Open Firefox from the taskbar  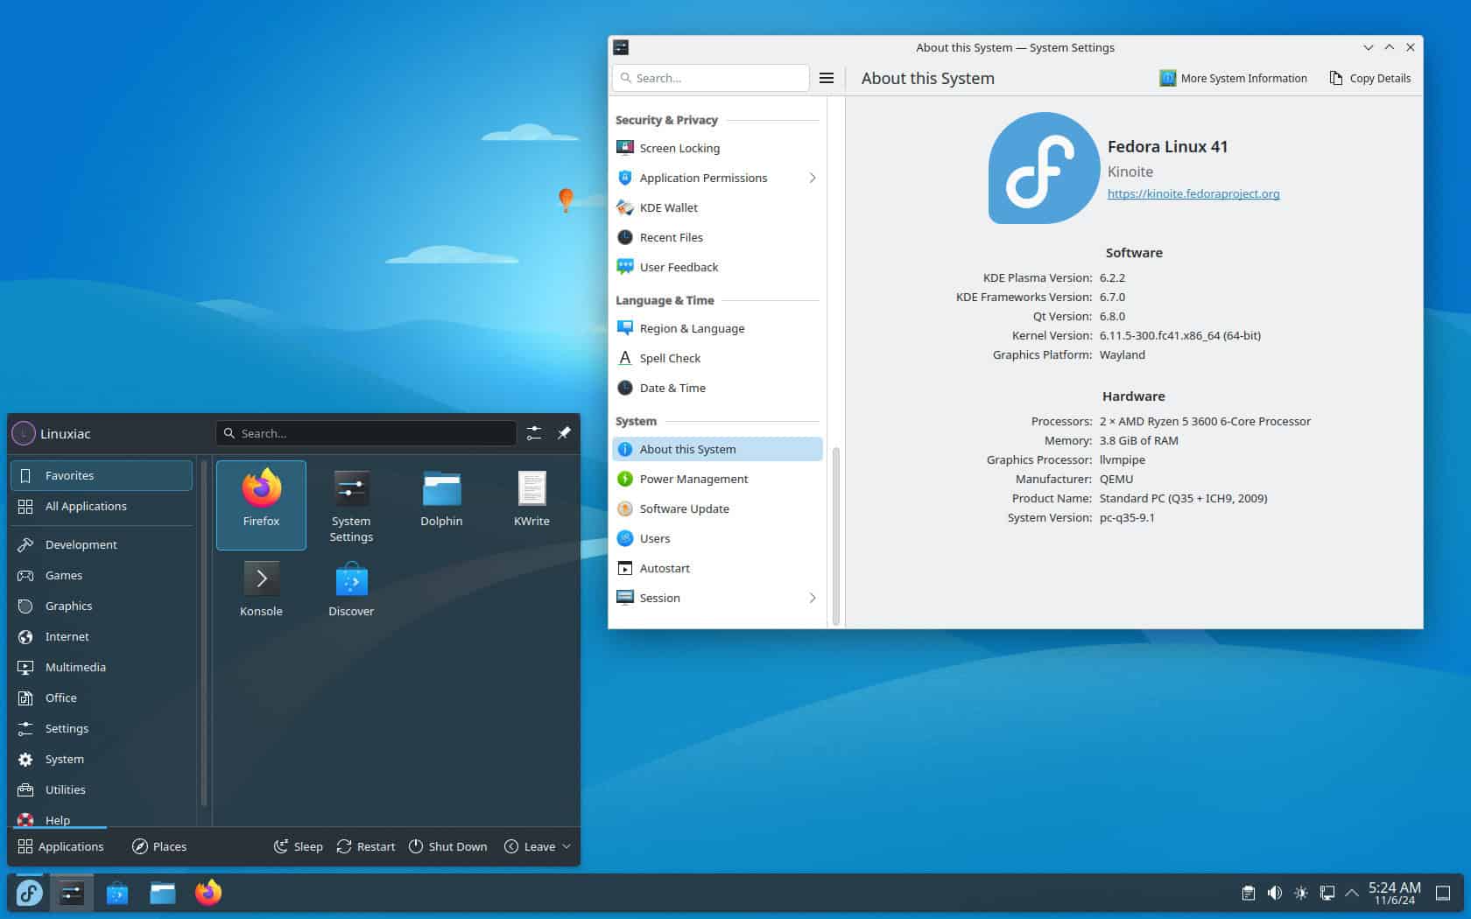(x=208, y=893)
